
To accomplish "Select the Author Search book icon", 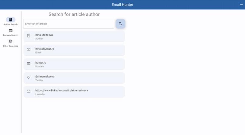I will (11, 20).
